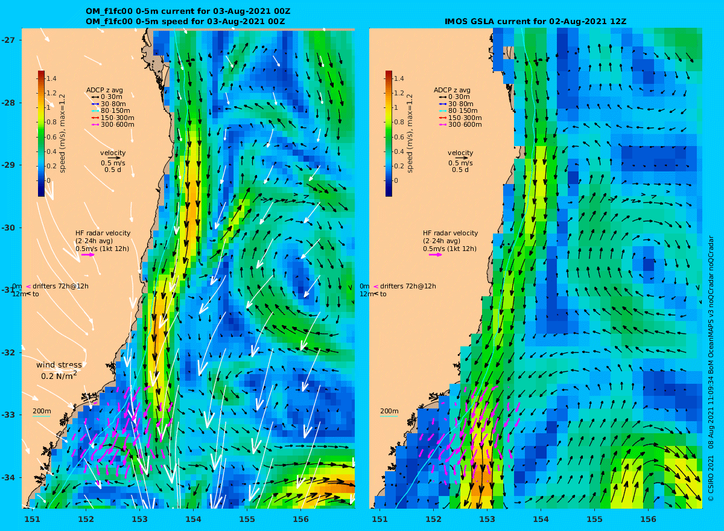724x531 pixels.
Task: Click longitude label '153' under OM_f1fc00 panel
Action: [x=139, y=519]
